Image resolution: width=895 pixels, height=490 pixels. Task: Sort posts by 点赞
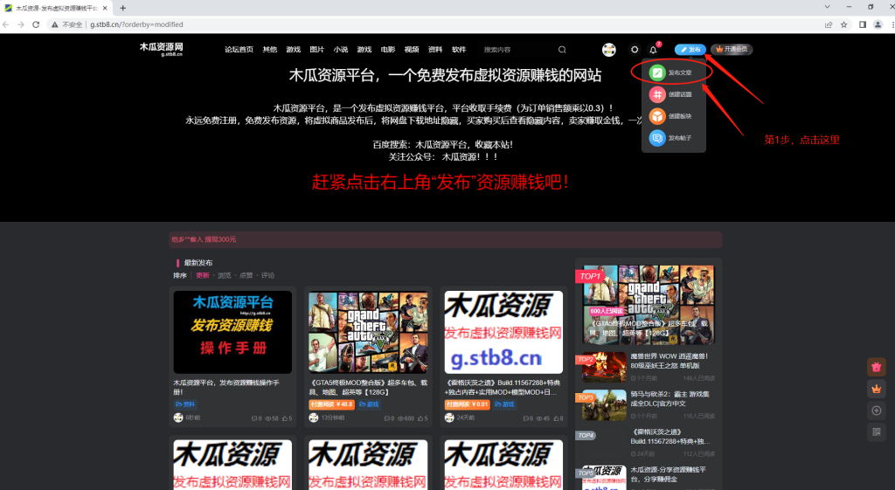[246, 275]
